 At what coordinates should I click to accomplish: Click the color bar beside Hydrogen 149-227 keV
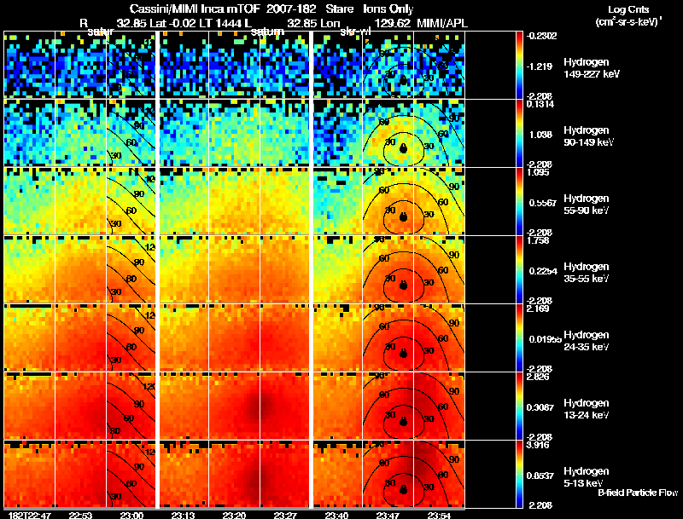(x=519, y=65)
